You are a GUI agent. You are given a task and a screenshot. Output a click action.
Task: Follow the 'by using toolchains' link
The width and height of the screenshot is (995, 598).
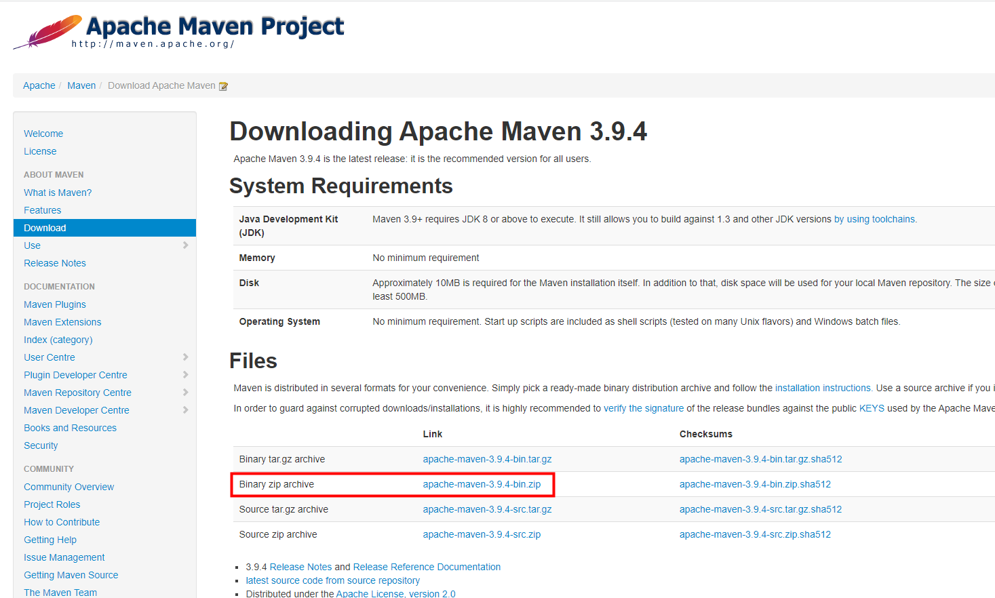click(876, 219)
